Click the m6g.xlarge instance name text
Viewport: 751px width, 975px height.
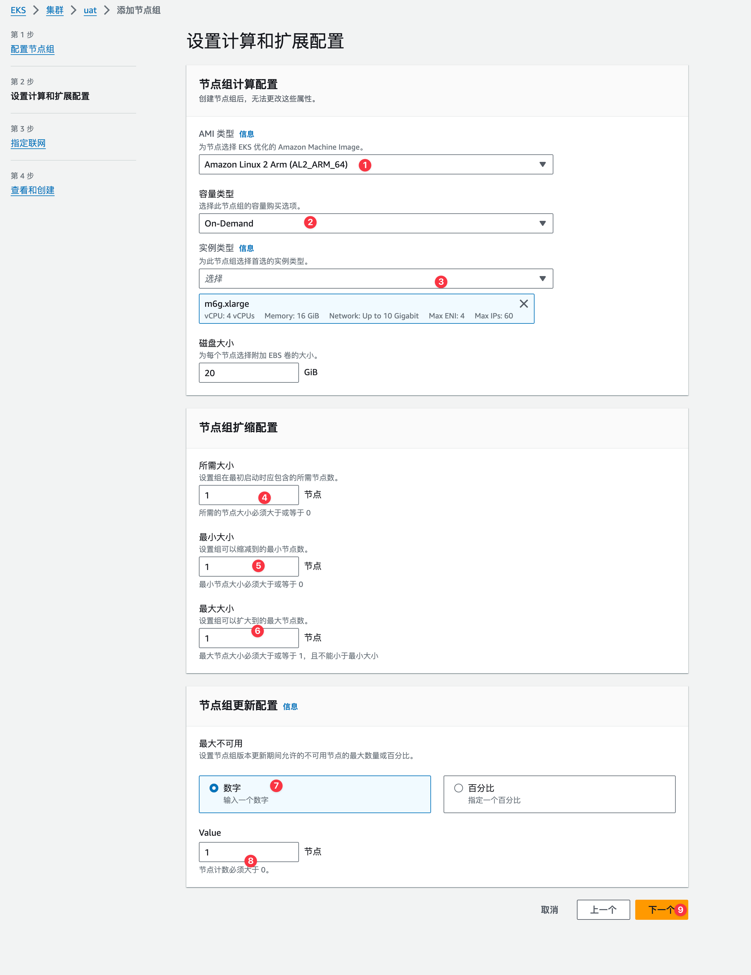[x=227, y=304]
